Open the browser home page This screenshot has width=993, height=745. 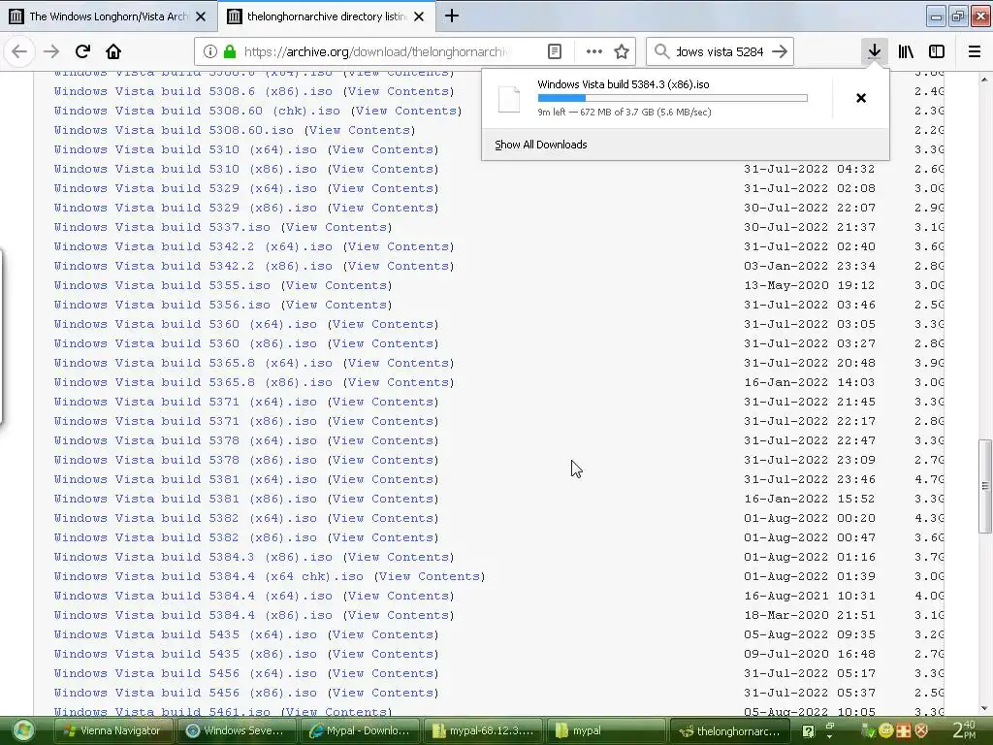click(x=113, y=52)
